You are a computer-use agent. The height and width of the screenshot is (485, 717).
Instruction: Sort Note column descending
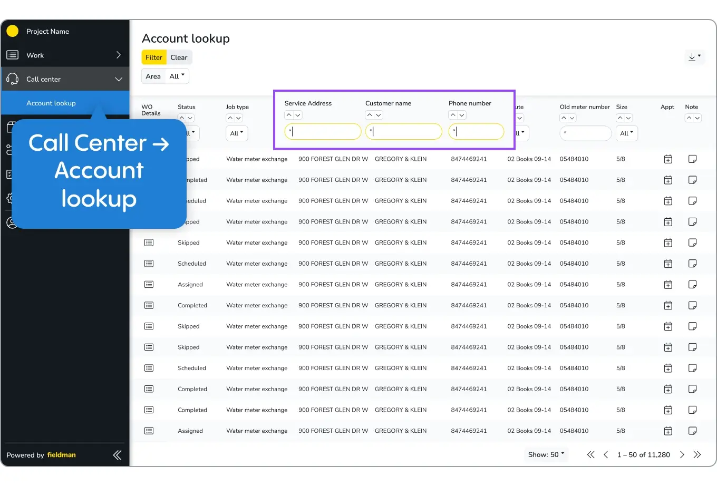697,118
